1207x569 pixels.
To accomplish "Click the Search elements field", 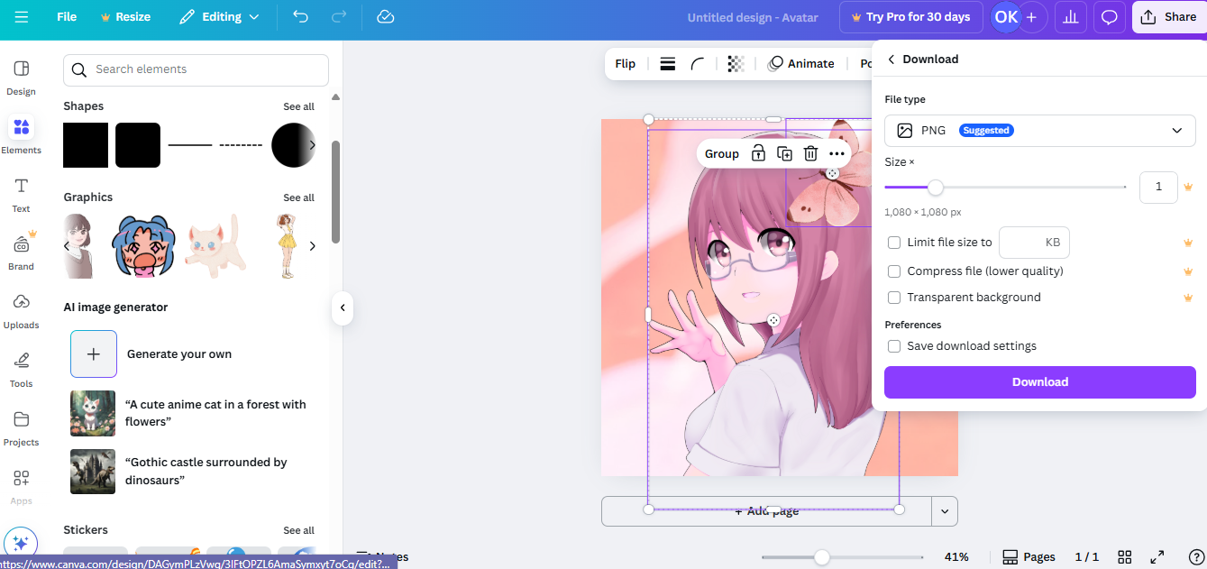I will [195, 69].
